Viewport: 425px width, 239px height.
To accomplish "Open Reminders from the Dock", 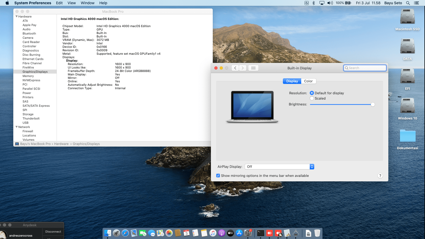I will click(x=195, y=233).
